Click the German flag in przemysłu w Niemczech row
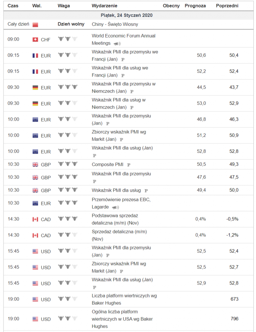The height and width of the screenshot is (332, 256). click(x=35, y=88)
